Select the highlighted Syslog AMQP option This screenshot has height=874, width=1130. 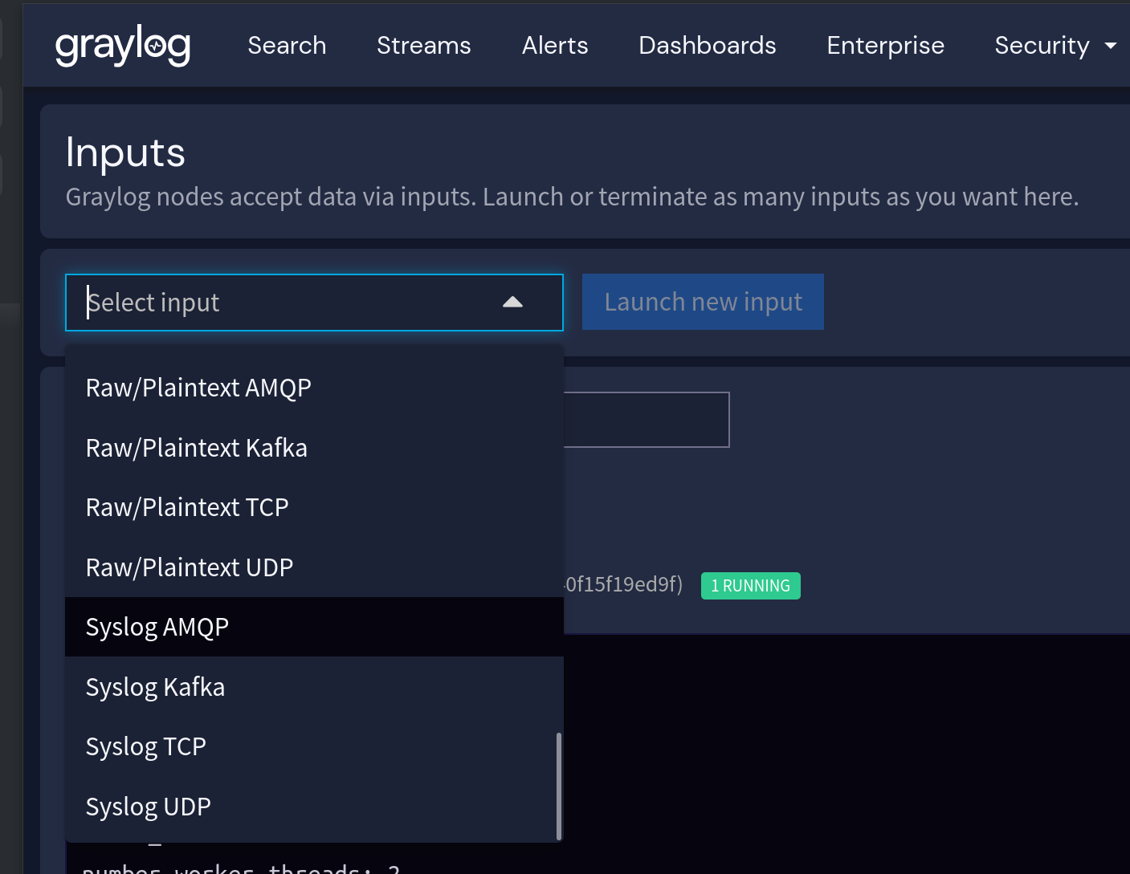click(x=157, y=627)
